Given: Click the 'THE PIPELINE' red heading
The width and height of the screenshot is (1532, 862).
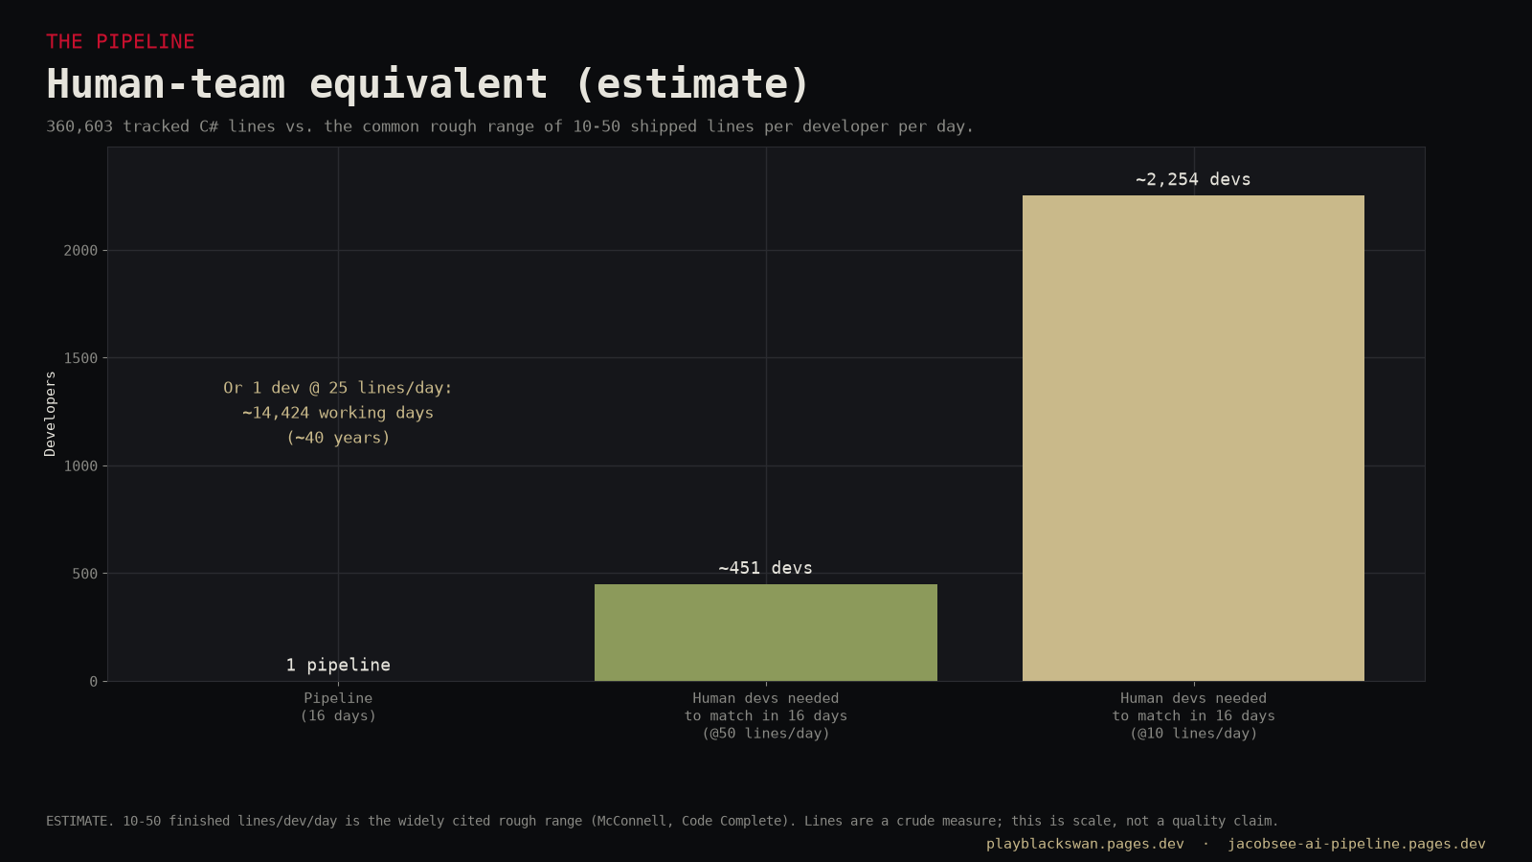Looking at the screenshot, I should click(121, 42).
